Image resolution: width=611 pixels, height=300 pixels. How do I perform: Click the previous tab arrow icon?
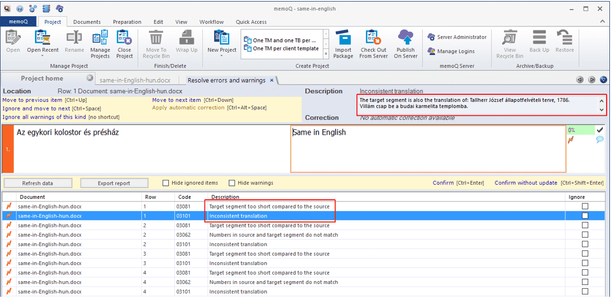click(580, 80)
